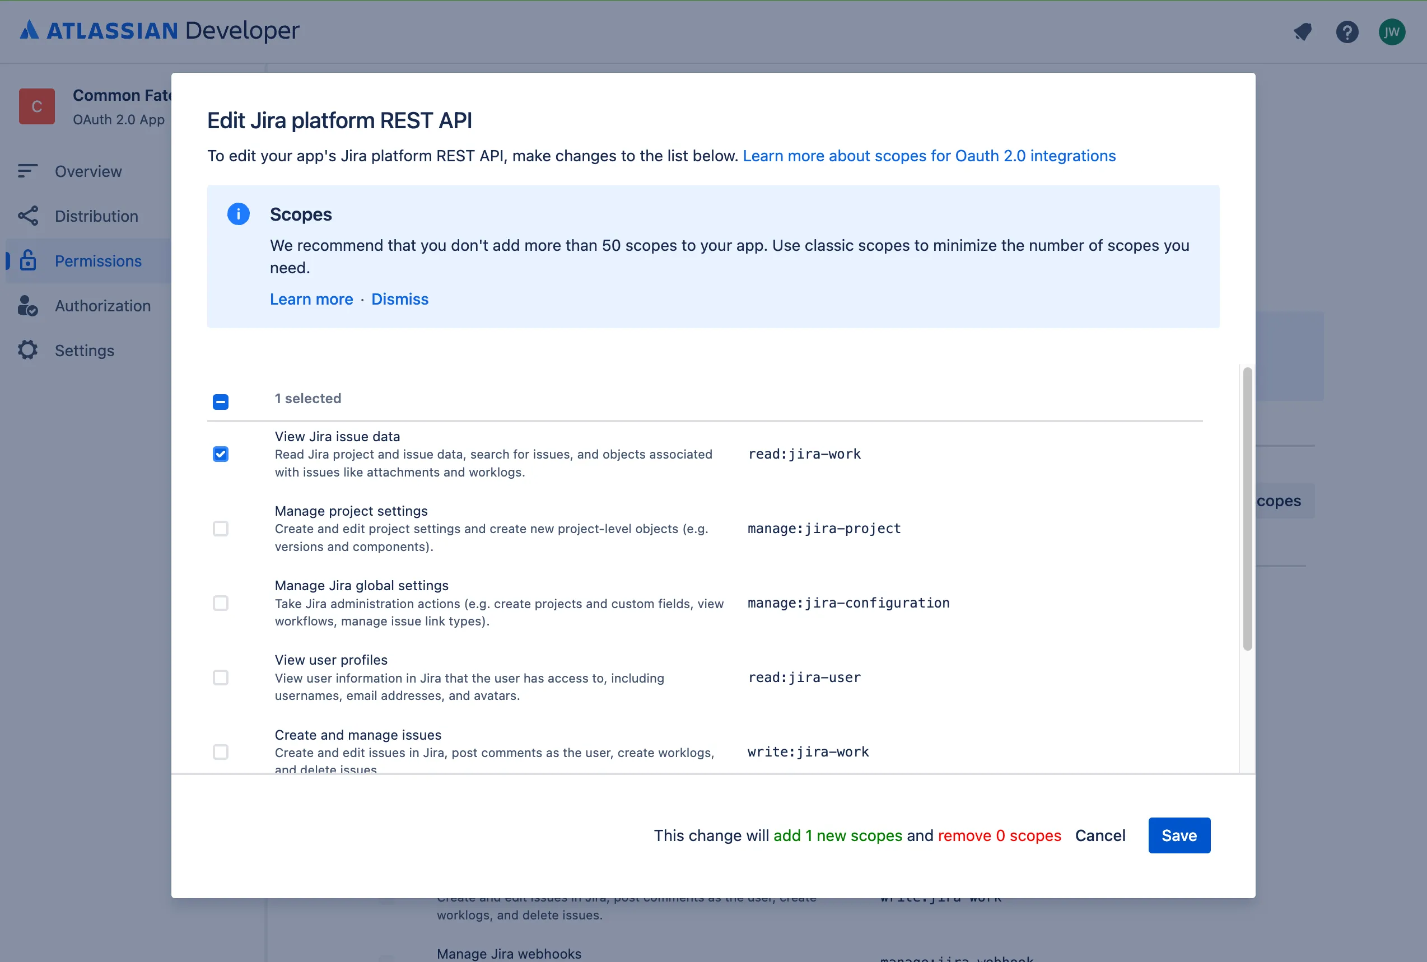Click the Distribution share icon
The image size is (1427, 962).
coord(27,216)
